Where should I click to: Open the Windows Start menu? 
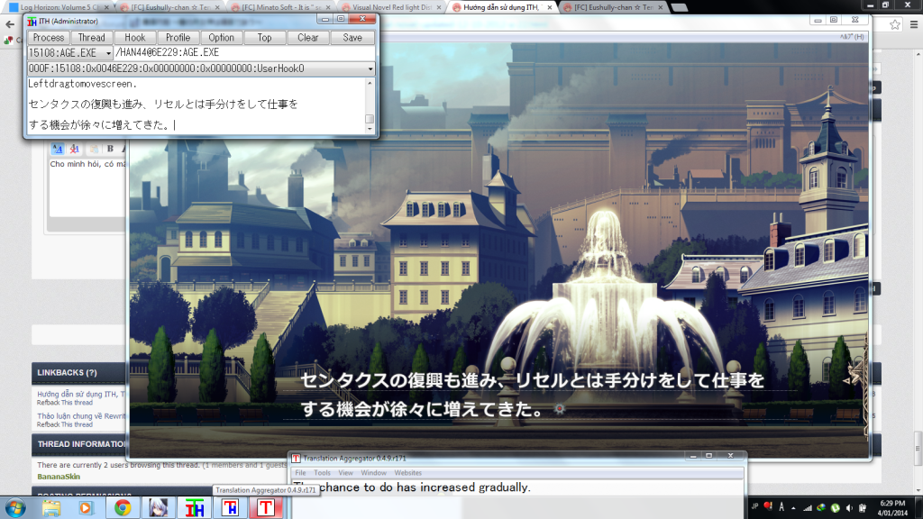tap(14, 508)
